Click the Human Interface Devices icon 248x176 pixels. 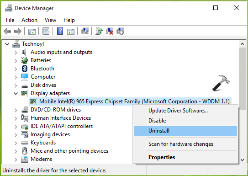tap(25, 118)
